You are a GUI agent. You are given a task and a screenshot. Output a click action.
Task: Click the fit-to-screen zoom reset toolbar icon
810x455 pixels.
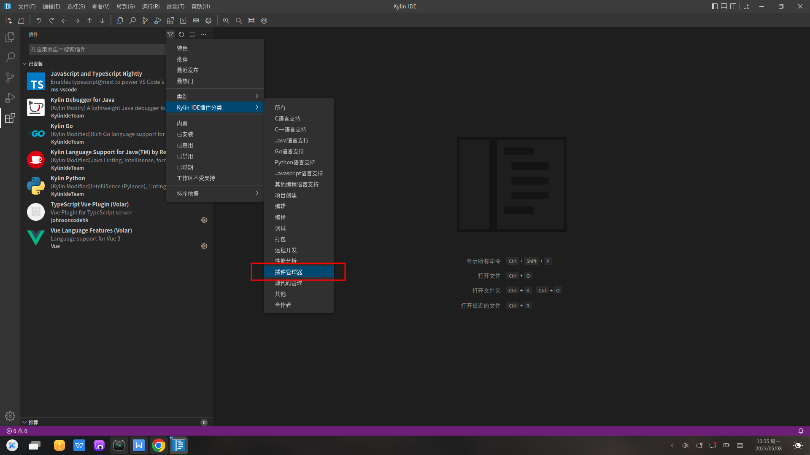[x=251, y=21]
